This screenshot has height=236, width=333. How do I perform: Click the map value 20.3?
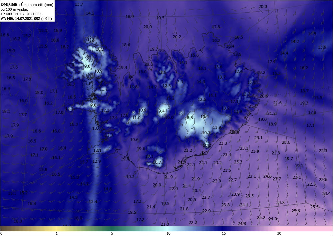pyautogui.click(x=149, y=64)
